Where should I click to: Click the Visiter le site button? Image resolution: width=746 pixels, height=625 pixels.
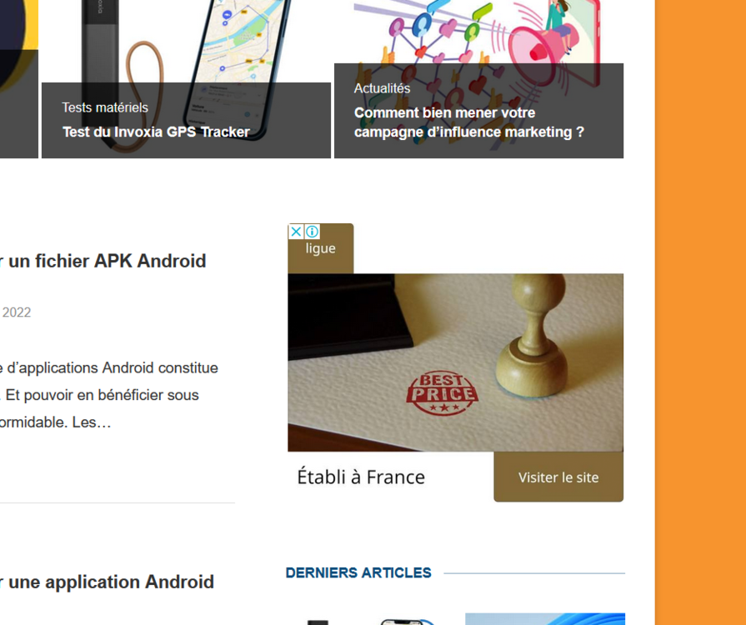558,477
